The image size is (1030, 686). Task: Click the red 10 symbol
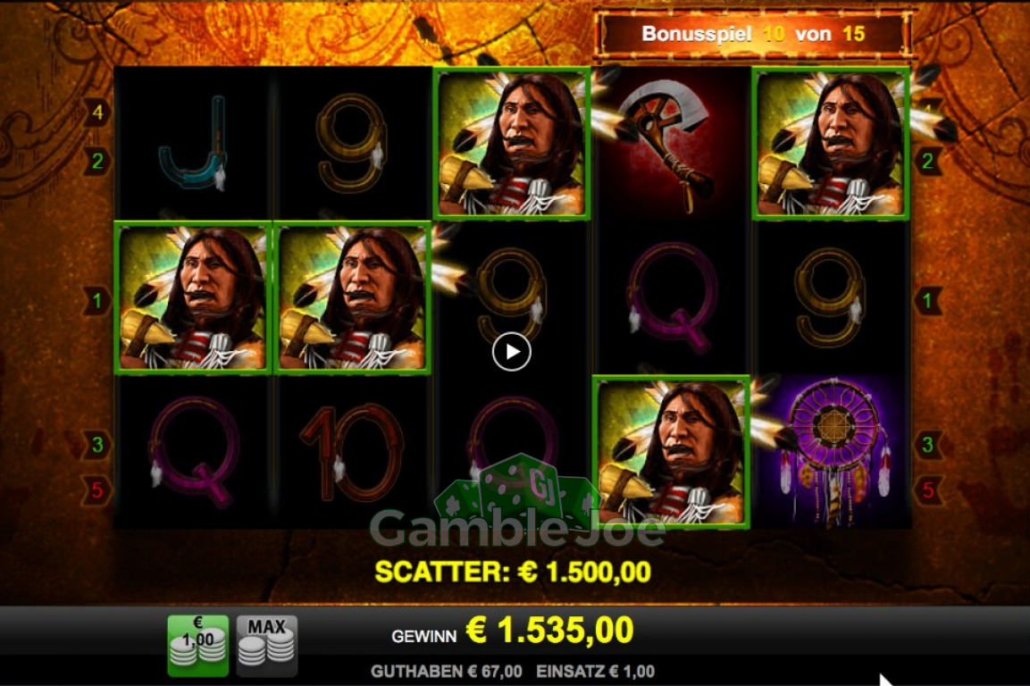point(351,452)
